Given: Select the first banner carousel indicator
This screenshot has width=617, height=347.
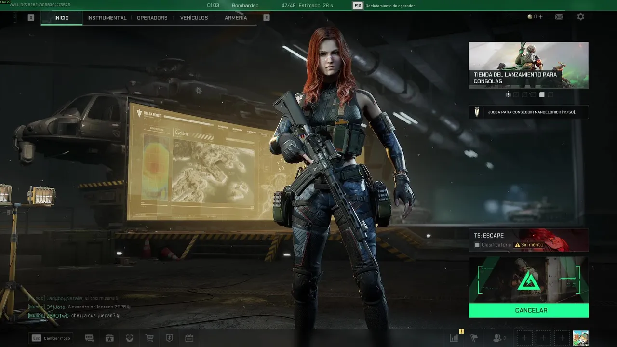Looking at the screenshot, I should coord(508,94).
